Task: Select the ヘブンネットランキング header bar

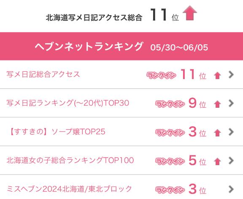Action: 121,46
